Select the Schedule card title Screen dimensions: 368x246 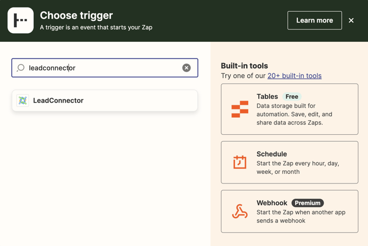pyautogui.click(x=272, y=154)
